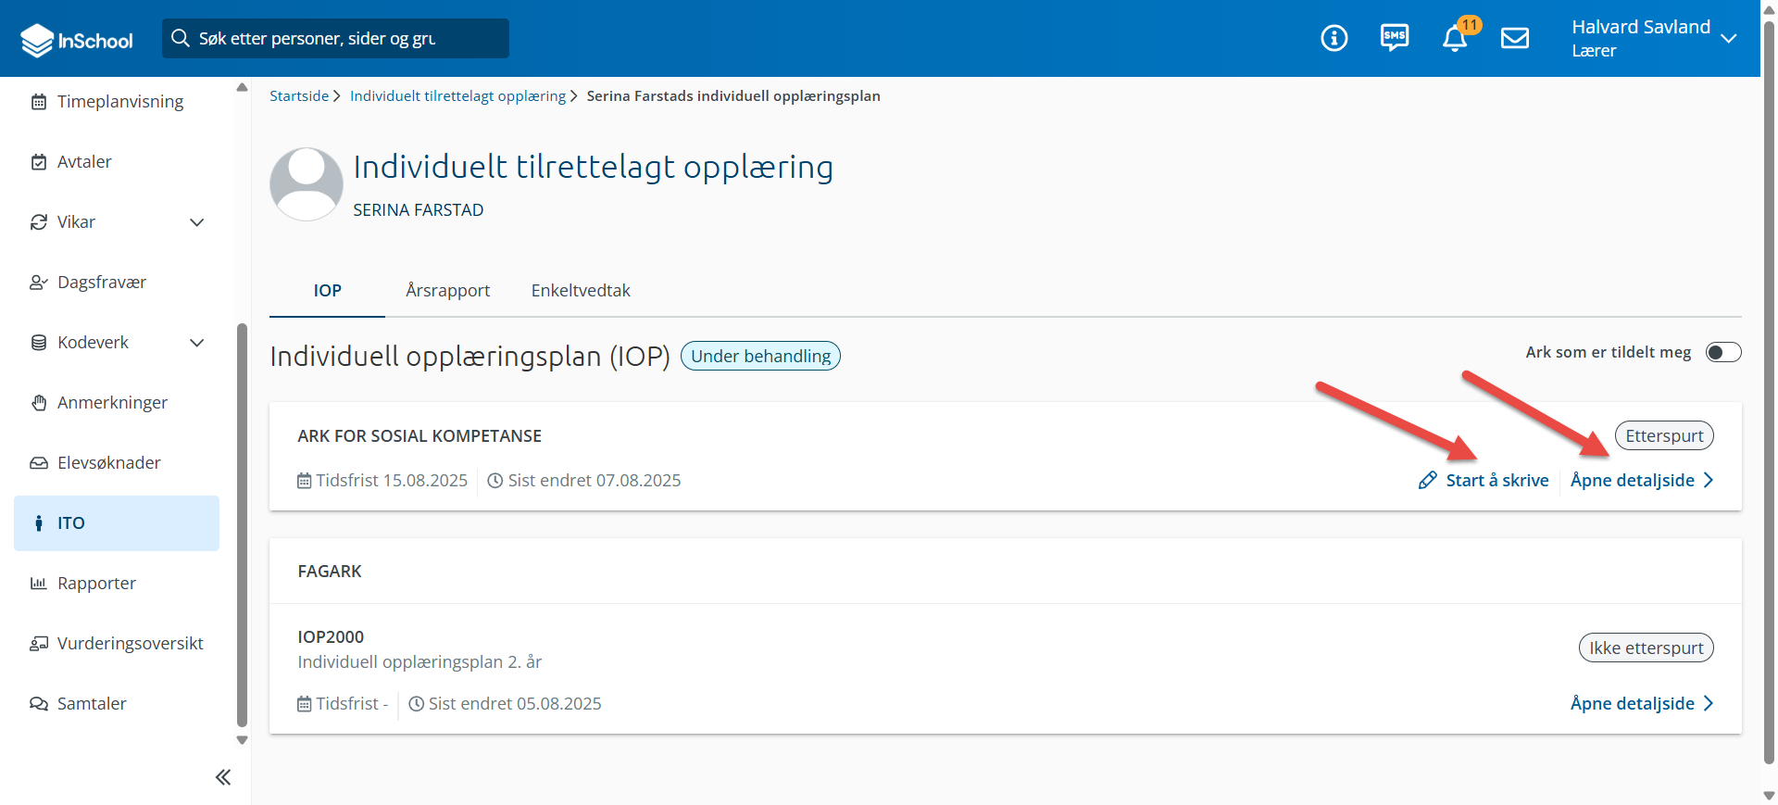
Task: Open the information icon in header
Action: 1333,38
